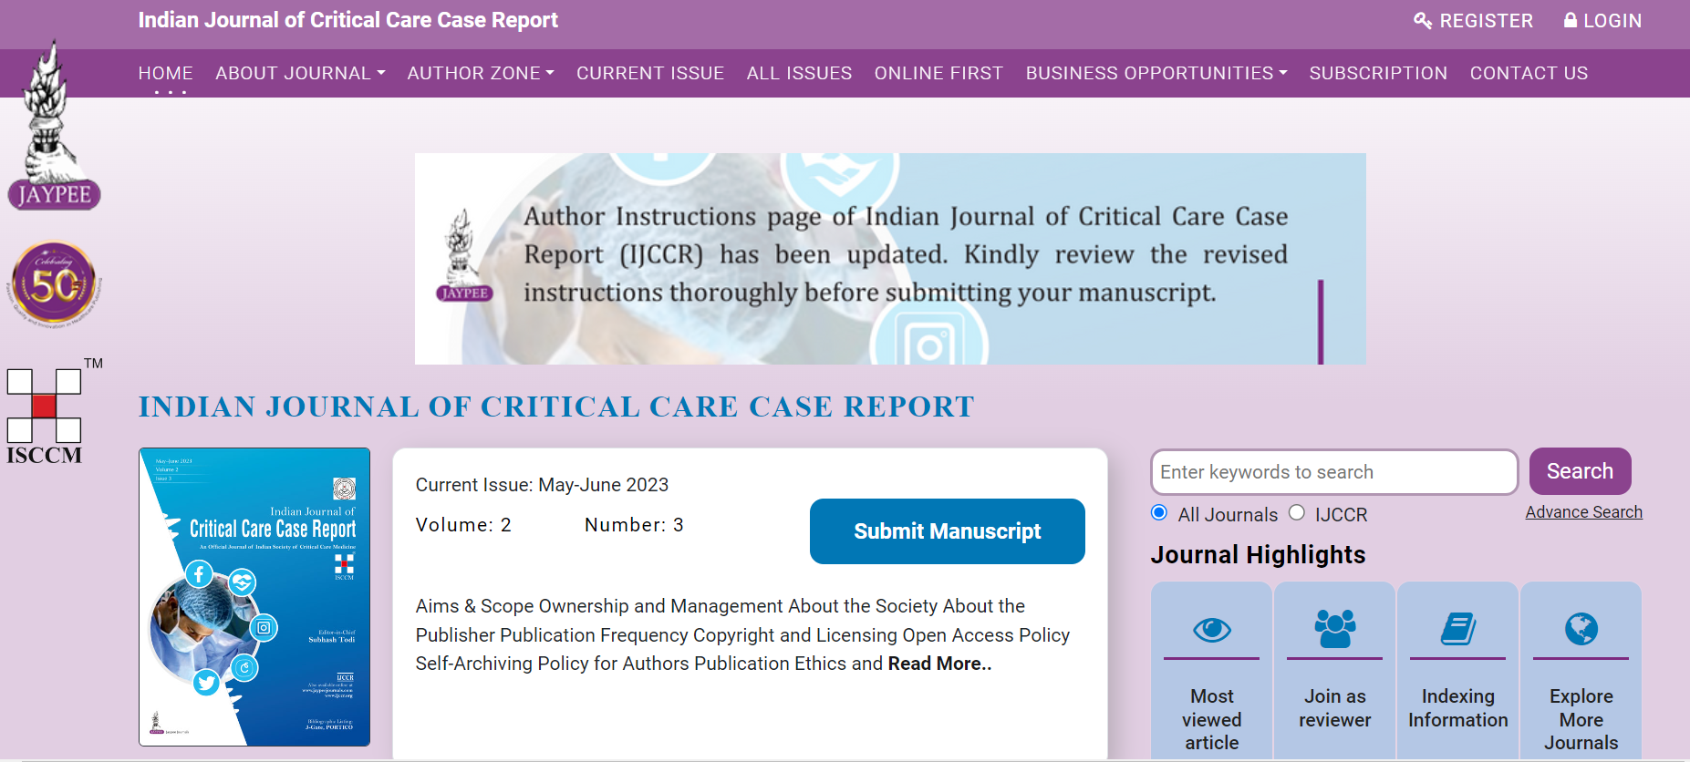Click the Most viewed article label
The image size is (1690, 762).
[1212, 719]
